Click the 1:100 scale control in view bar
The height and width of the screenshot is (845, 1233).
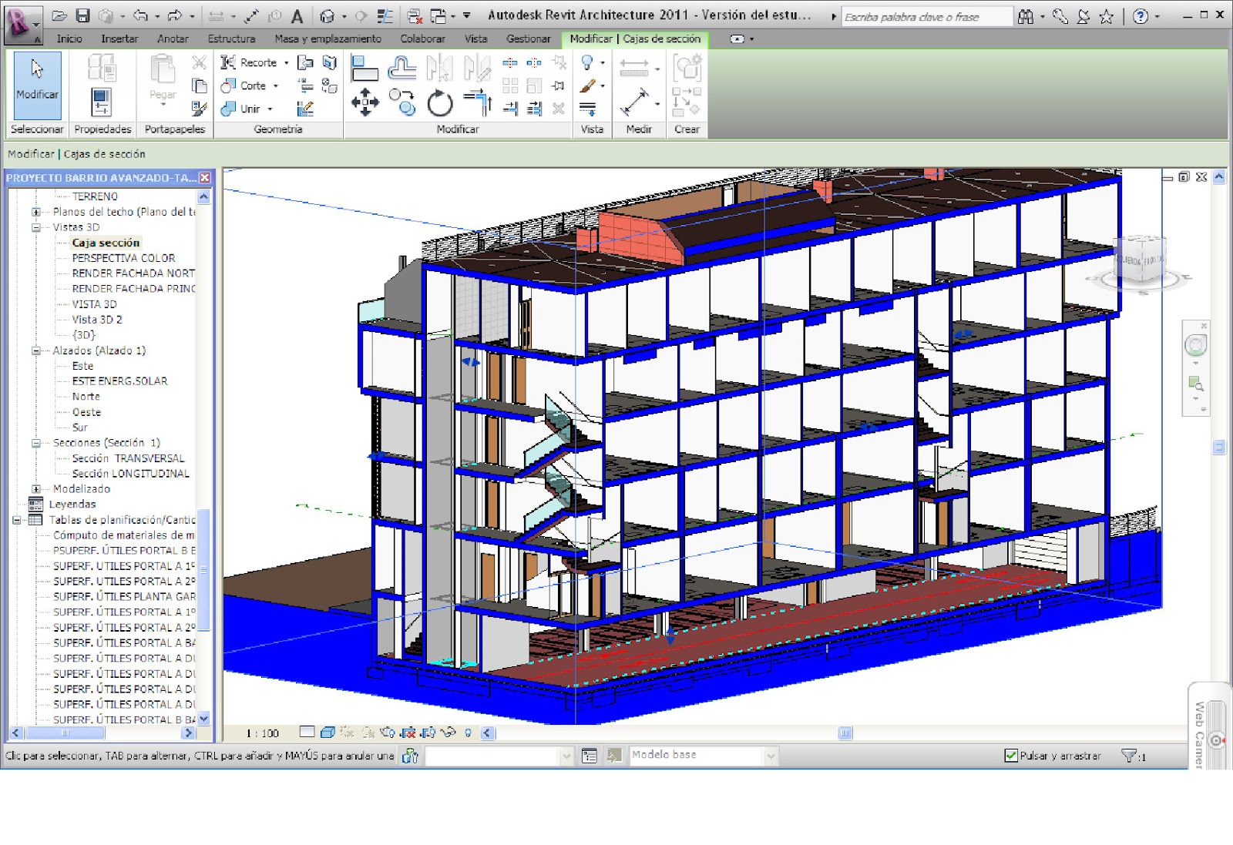coord(262,733)
